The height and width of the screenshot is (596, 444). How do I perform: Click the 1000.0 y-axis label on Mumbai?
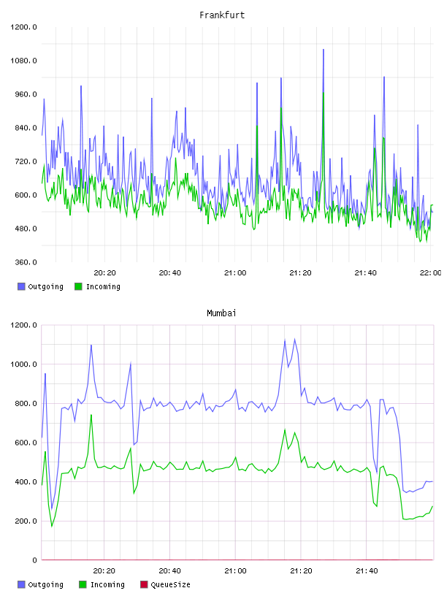[23, 364]
